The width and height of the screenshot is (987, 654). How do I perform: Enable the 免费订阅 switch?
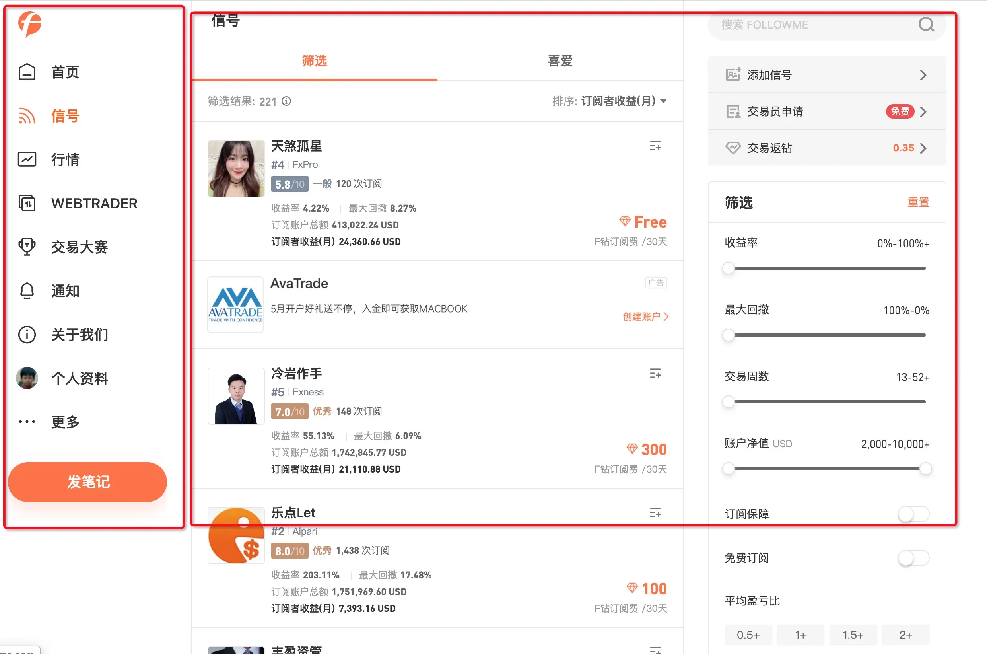click(913, 558)
